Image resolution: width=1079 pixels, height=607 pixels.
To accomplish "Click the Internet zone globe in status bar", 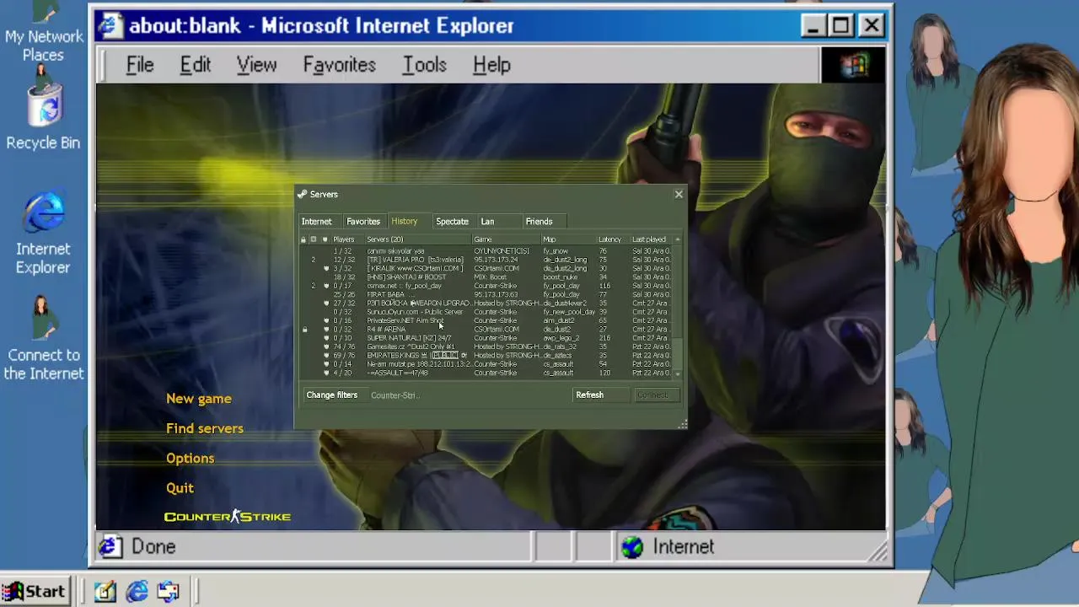I will pos(632,547).
